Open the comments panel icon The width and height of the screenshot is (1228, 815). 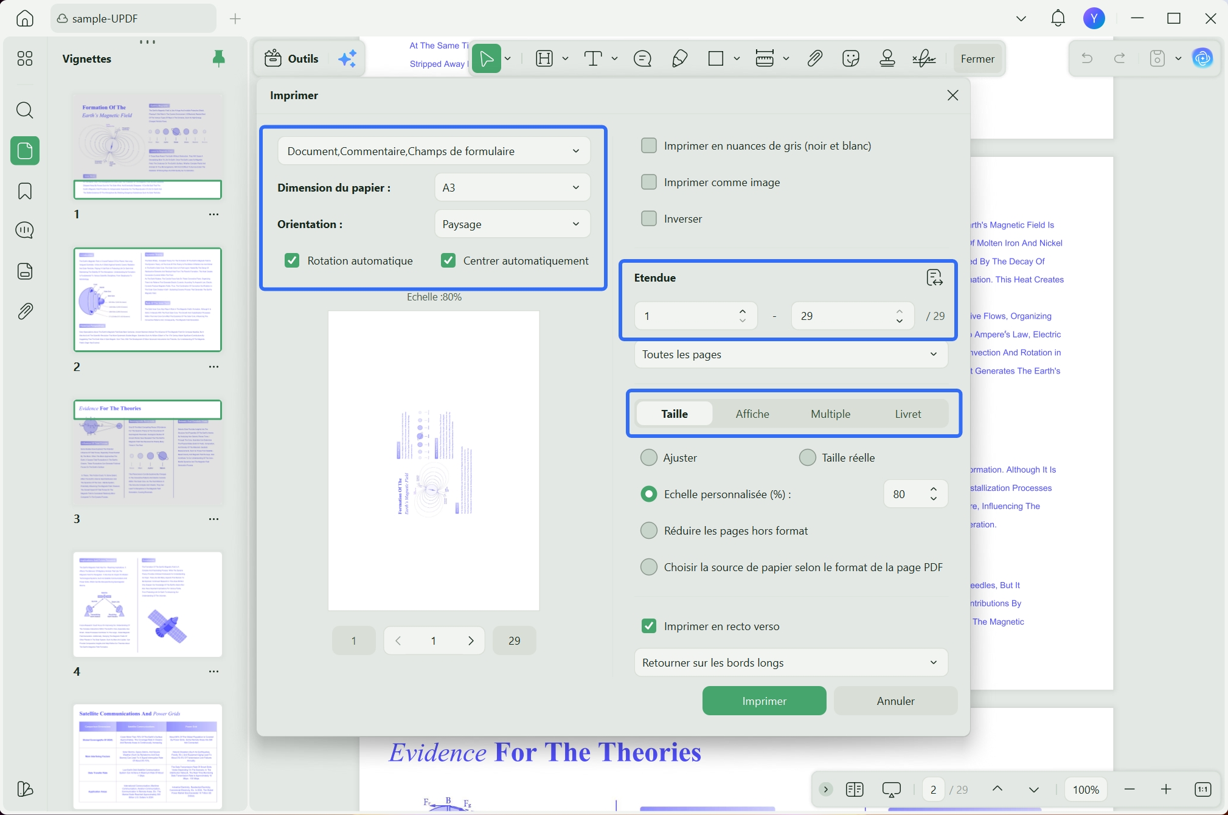(25, 230)
